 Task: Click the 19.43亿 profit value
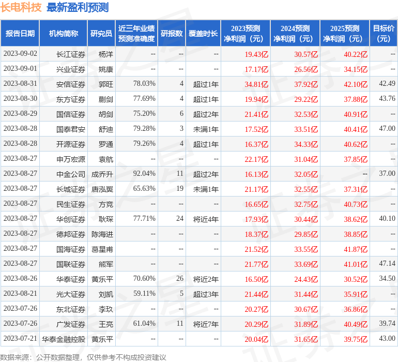pyautogui.click(x=256, y=54)
